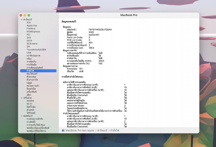This screenshot has height=147, width=216.
Task: Show Wi-Fi network information
Action: click(x=29, y=104)
